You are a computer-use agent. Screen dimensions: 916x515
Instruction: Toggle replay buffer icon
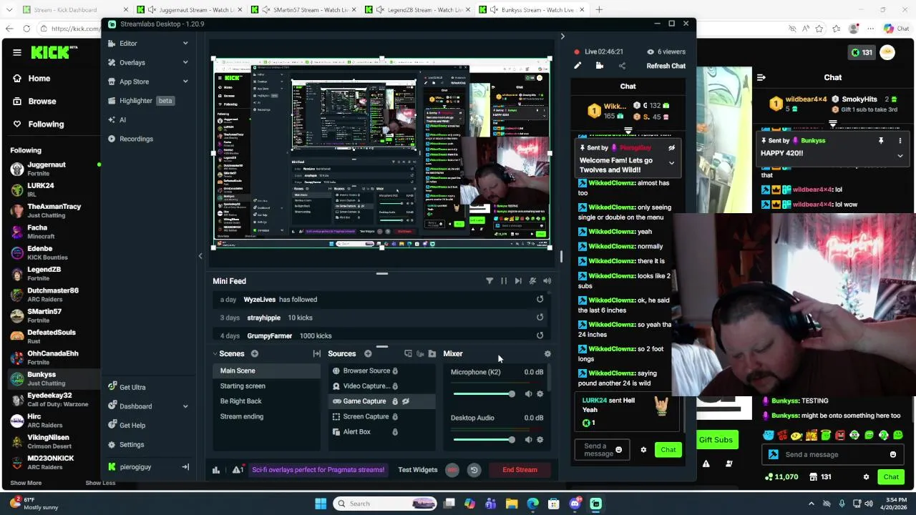point(474,470)
